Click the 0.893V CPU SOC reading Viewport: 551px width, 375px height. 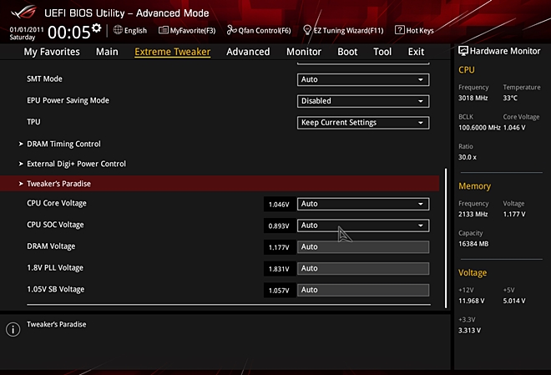coord(279,226)
